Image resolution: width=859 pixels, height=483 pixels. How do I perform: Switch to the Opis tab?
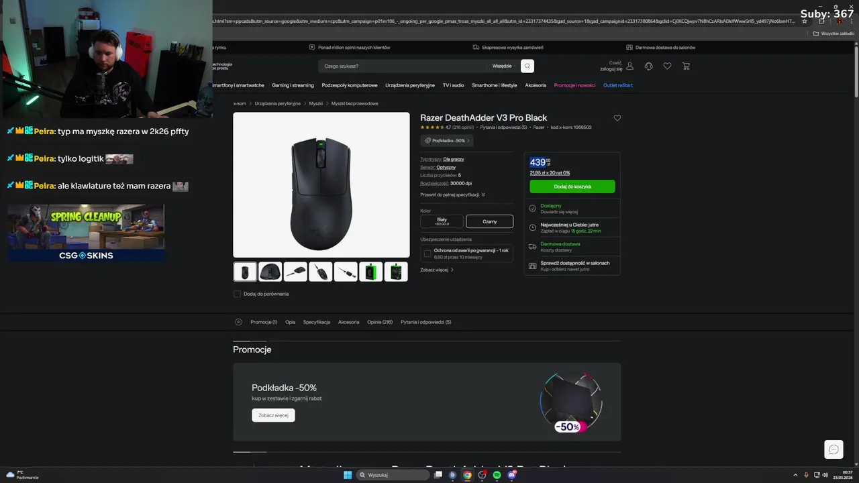[x=290, y=322]
